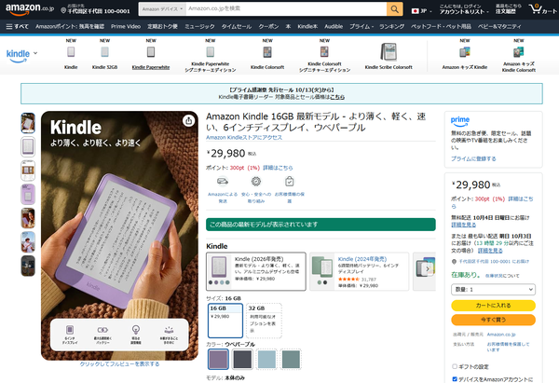The height and width of the screenshot is (383, 559).
Task: Select the Kindle Paperwhite device icon
Action: point(151,52)
